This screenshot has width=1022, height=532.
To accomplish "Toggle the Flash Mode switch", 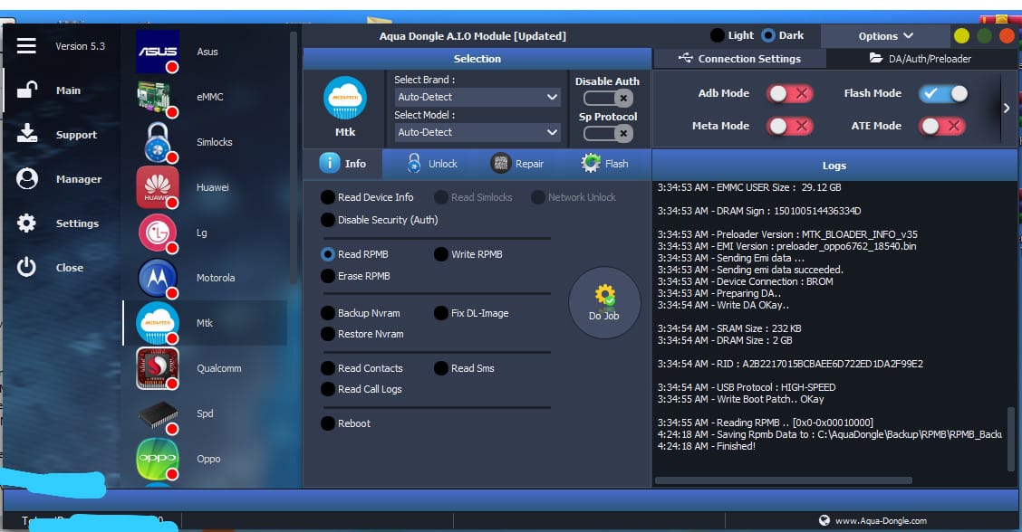I will [943, 94].
